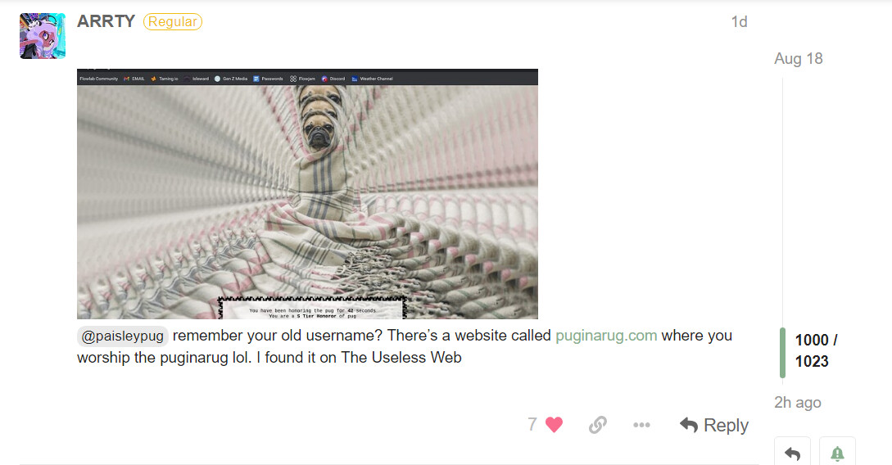Open the Regular user title badge
892x465 pixels.
tap(172, 21)
